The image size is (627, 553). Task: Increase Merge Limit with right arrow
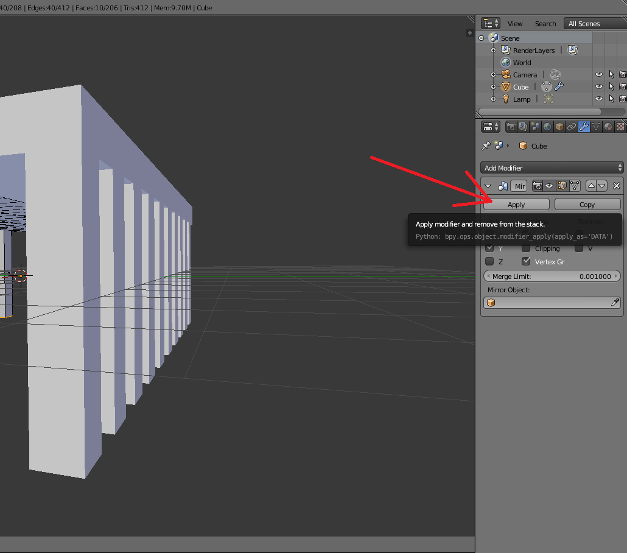(616, 276)
